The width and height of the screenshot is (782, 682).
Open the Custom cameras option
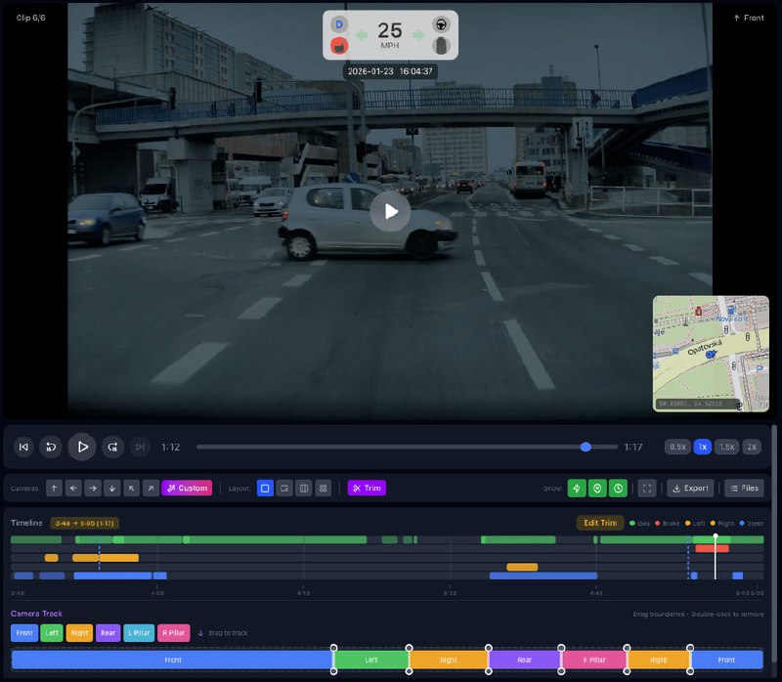point(188,489)
